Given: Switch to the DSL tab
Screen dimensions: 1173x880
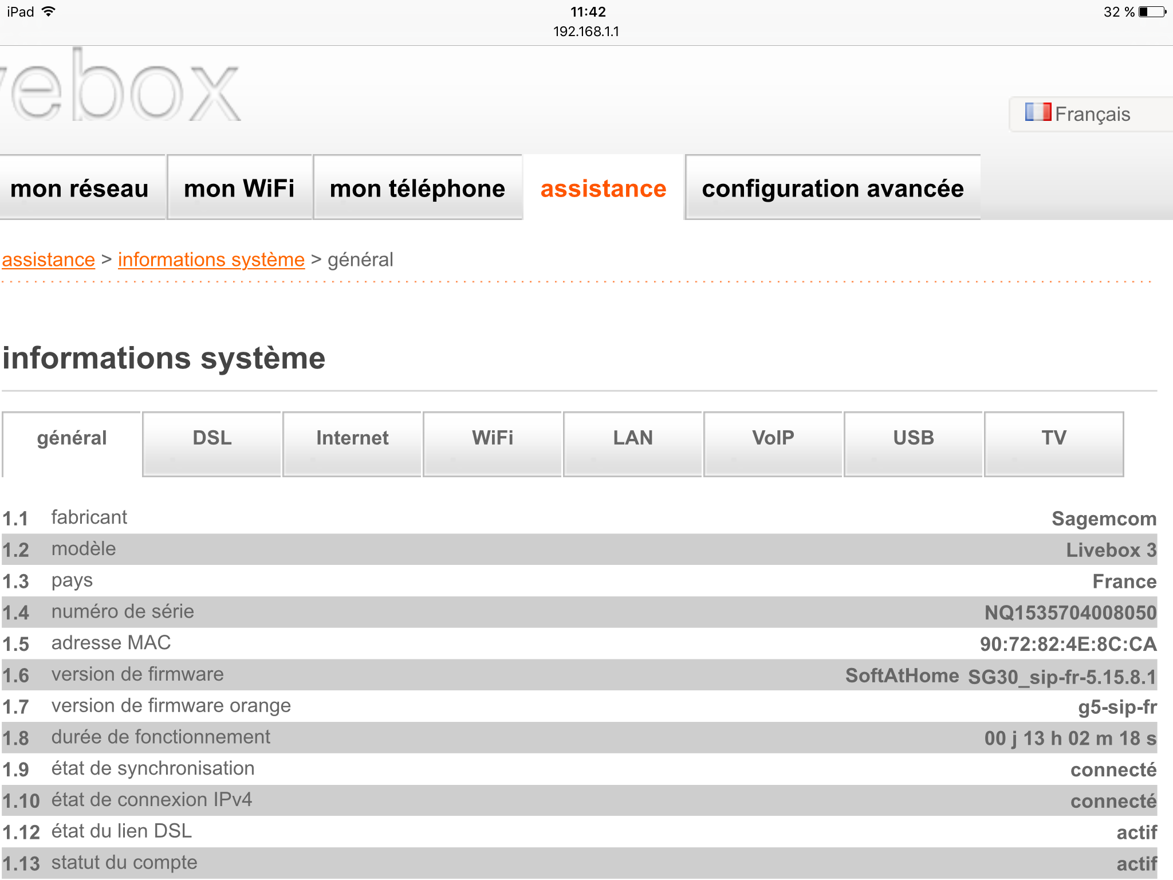Looking at the screenshot, I should click(x=212, y=438).
